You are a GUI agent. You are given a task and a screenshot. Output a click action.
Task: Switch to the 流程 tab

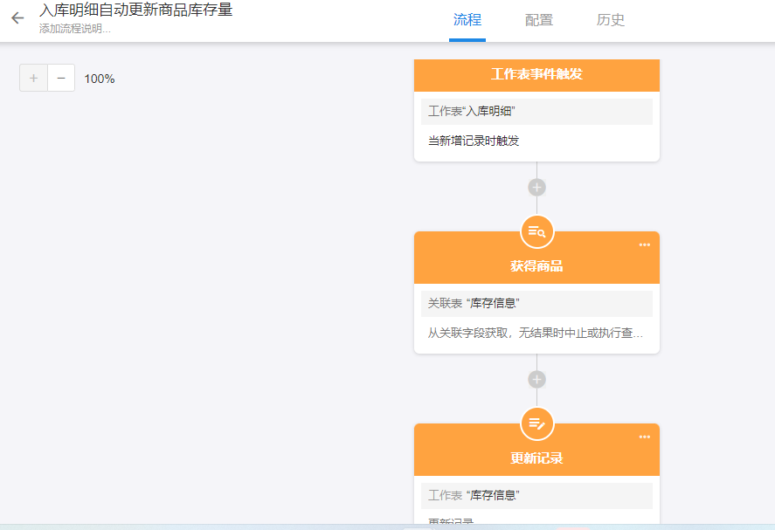467,20
